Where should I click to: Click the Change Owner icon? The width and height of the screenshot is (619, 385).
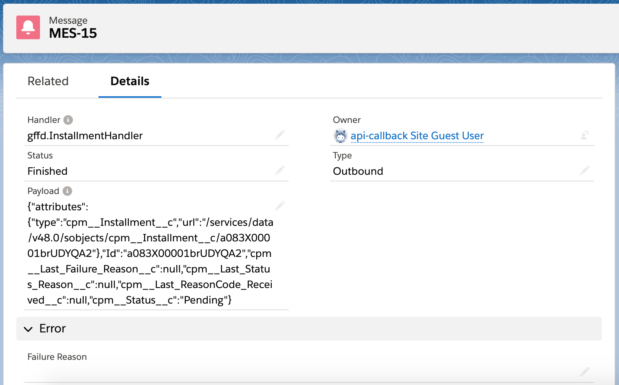pos(585,135)
